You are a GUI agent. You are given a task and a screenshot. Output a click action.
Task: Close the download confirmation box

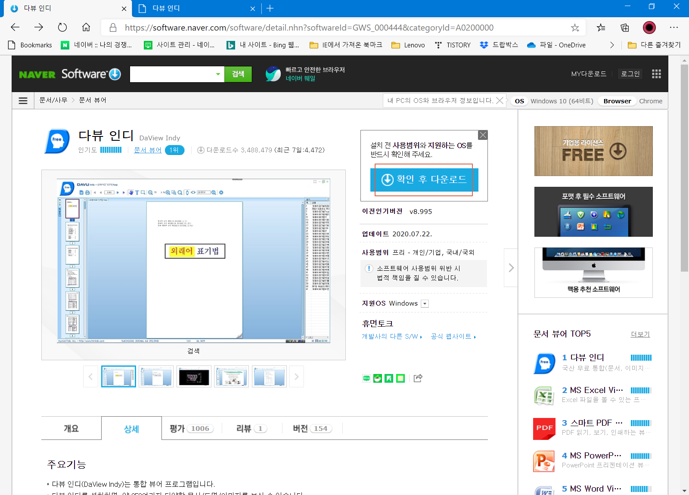tap(483, 135)
